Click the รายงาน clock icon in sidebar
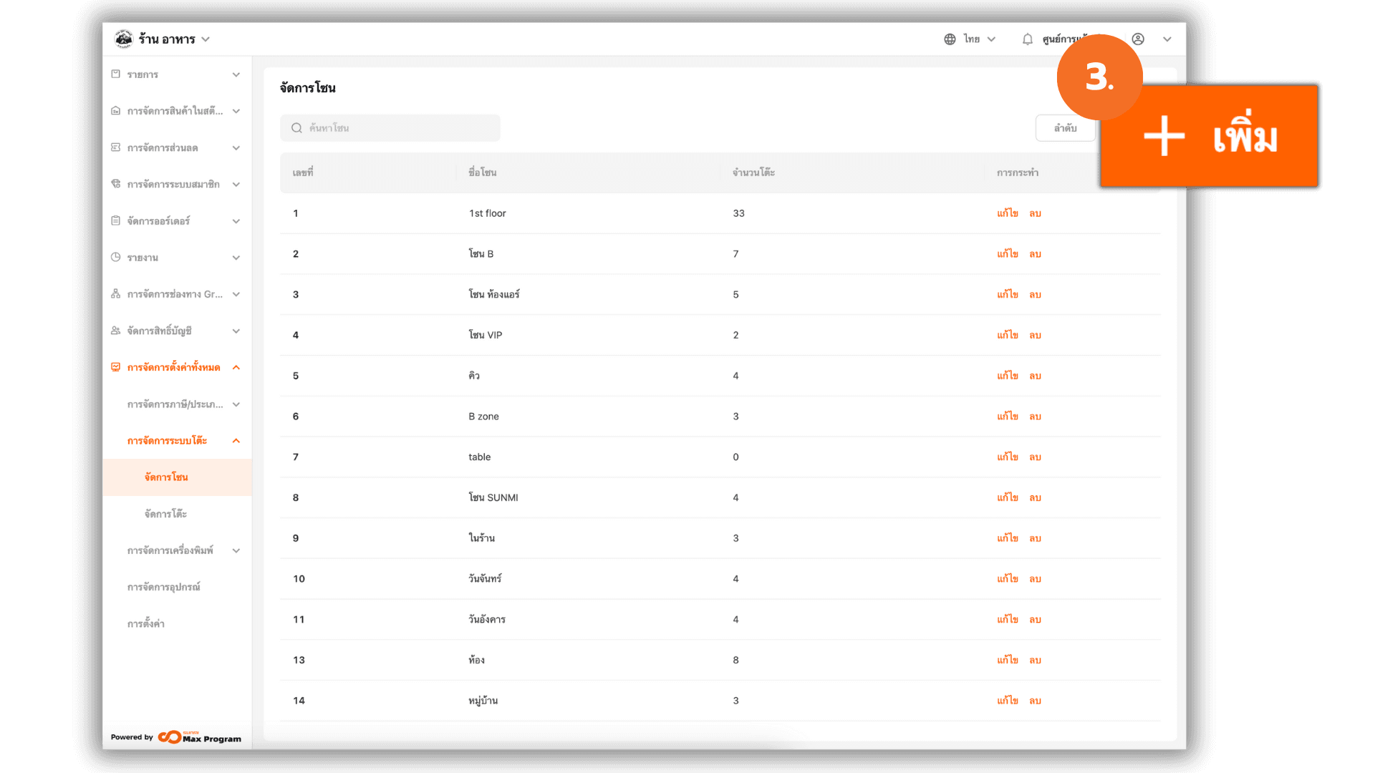 point(116,257)
